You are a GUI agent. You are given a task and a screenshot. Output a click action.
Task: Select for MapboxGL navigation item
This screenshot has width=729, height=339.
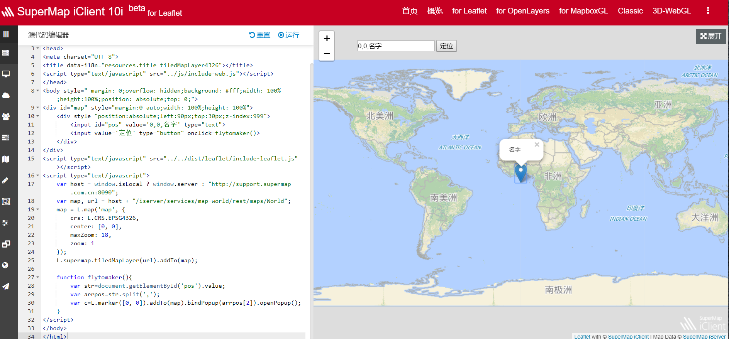click(583, 11)
